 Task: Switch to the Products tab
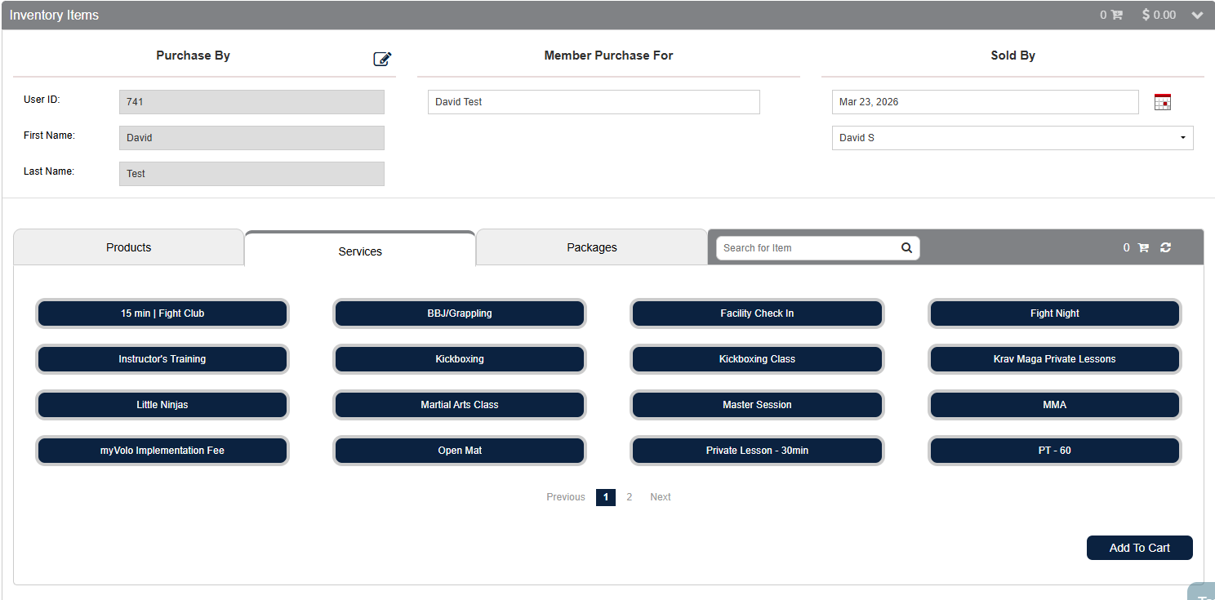tap(129, 247)
